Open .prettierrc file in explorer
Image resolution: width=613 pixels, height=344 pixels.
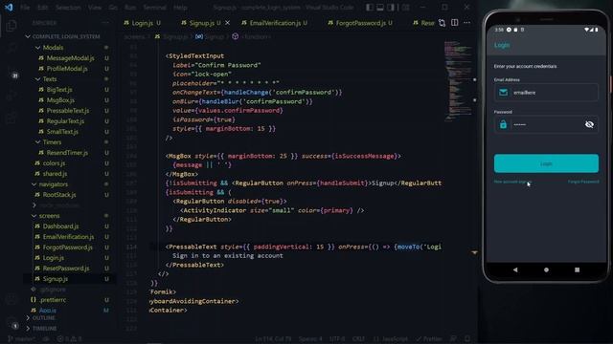coord(53,300)
